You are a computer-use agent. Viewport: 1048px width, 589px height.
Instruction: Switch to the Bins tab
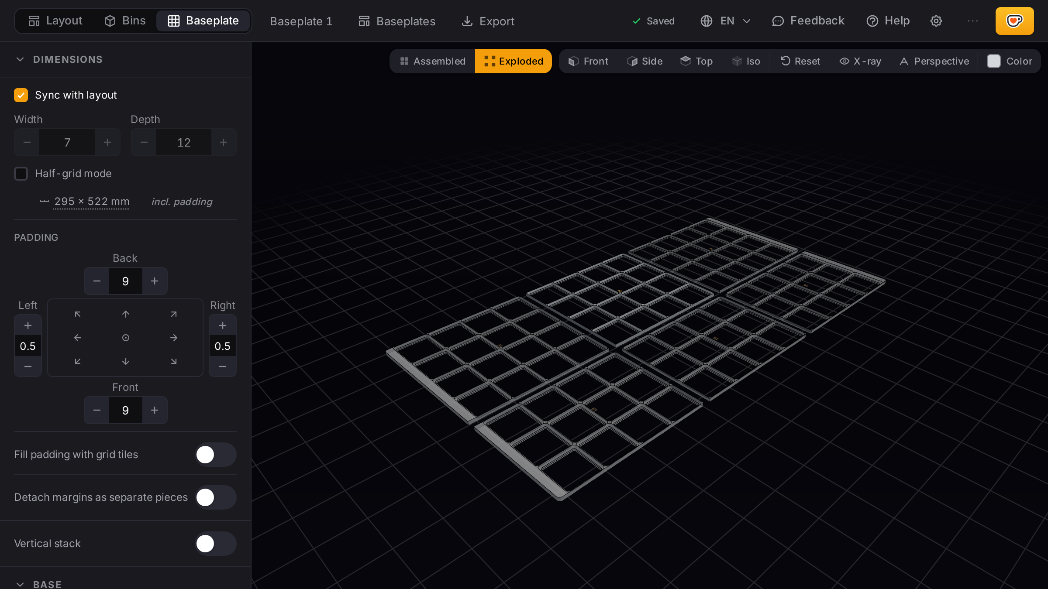tap(125, 21)
